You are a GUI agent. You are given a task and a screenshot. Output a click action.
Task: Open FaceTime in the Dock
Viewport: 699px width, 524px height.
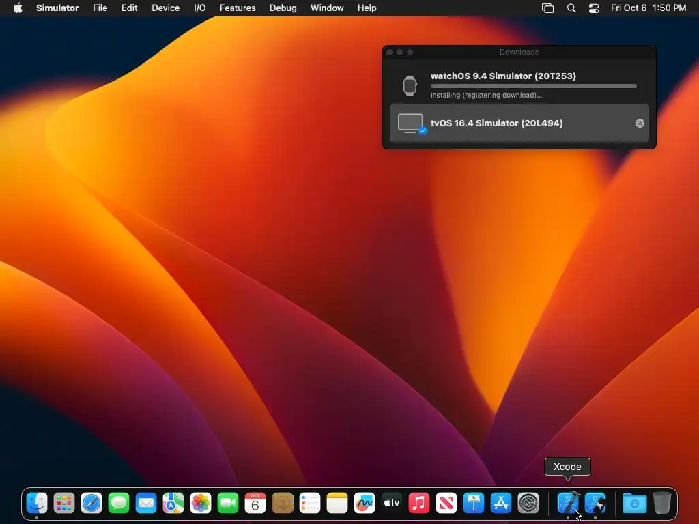point(228,503)
